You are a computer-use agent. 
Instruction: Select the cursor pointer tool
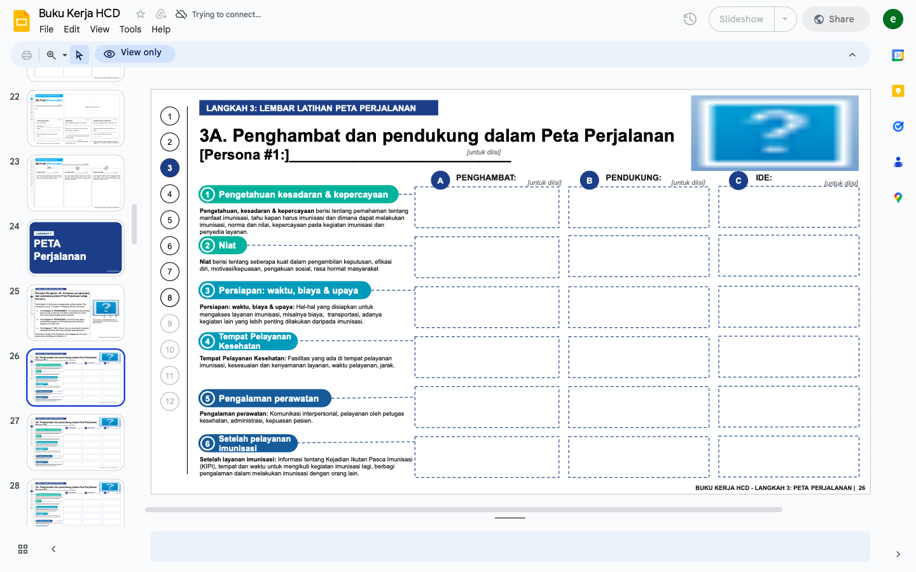[x=79, y=55]
